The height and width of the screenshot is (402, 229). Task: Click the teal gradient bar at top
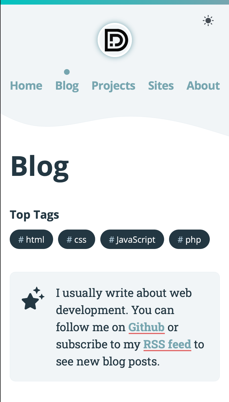coord(114,2)
